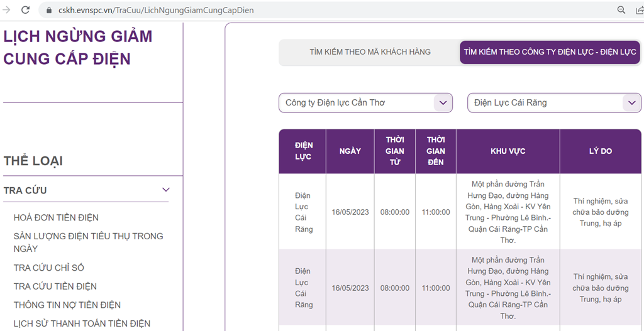The image size is (644, 331).
Task: Collapse the TRA CỨU section chevron
Action: click(x=166, y=190)
